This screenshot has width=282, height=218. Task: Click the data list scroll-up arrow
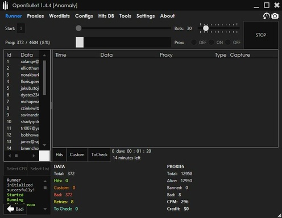44,55
